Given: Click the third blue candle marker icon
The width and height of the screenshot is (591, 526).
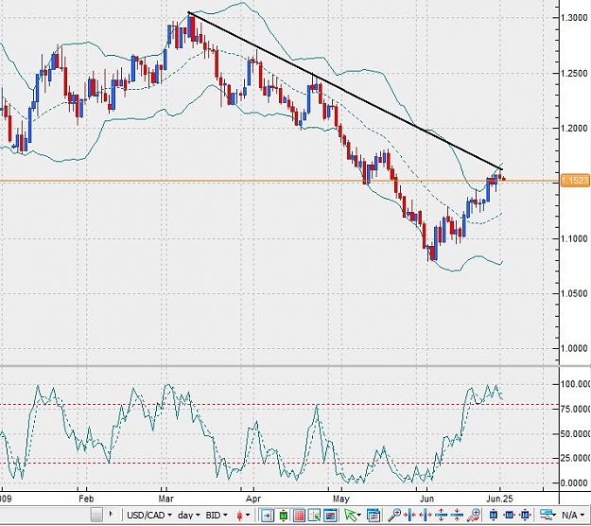Looking at the screenshot, I should 525,515.
